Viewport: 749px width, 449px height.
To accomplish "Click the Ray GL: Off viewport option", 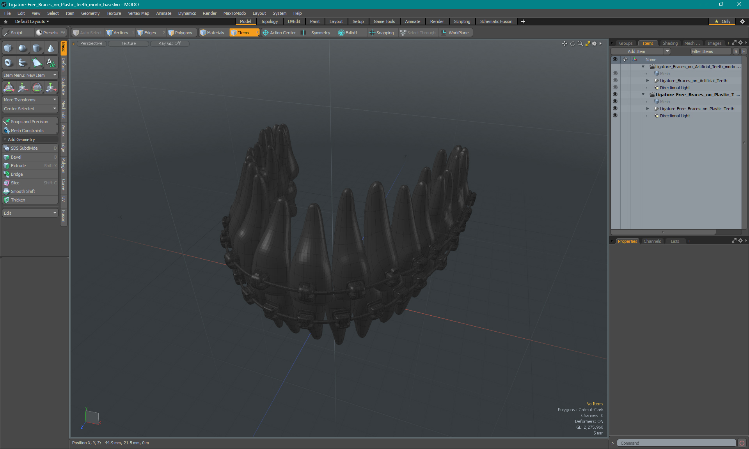I will pyautogui.click(x=169, y=43).
